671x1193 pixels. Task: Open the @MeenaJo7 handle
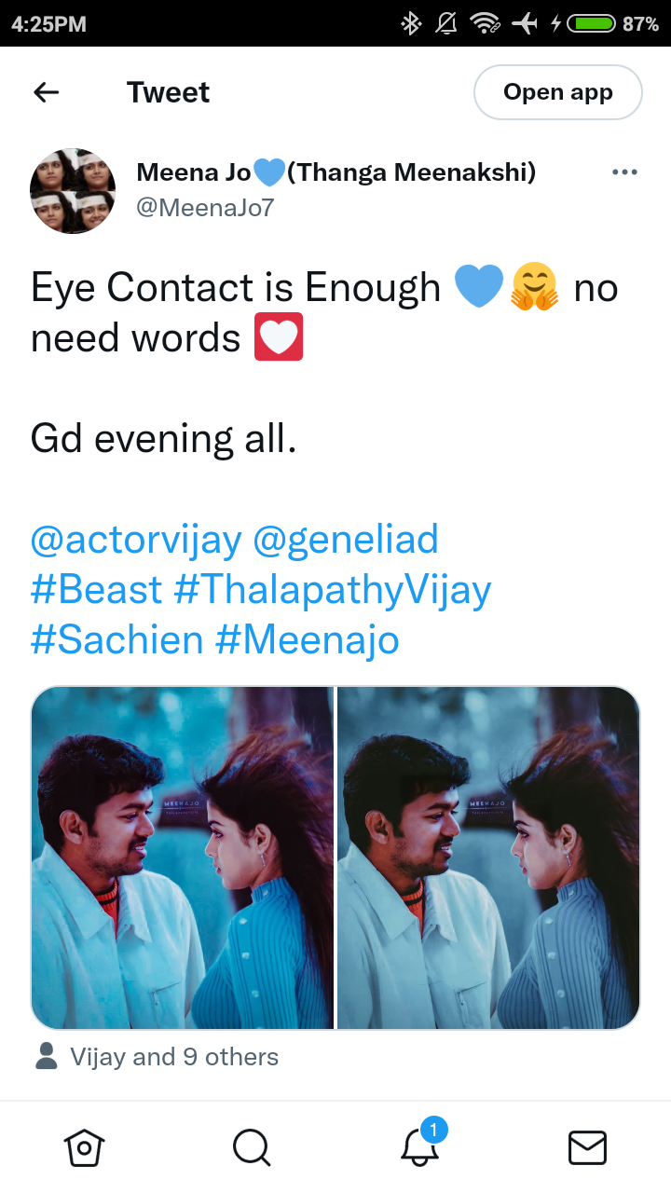click(x=205, y=207)
